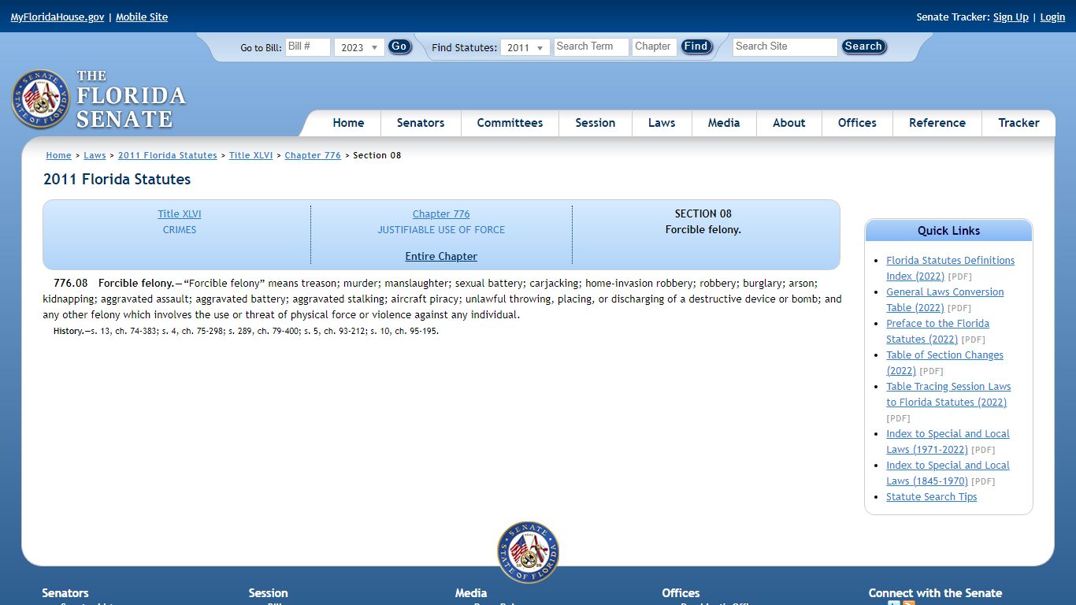1076x605 pixels.
Task: Click JUSTIFIABLE USE OF FORCE chapter title
Action: click(x=441, y=230)
